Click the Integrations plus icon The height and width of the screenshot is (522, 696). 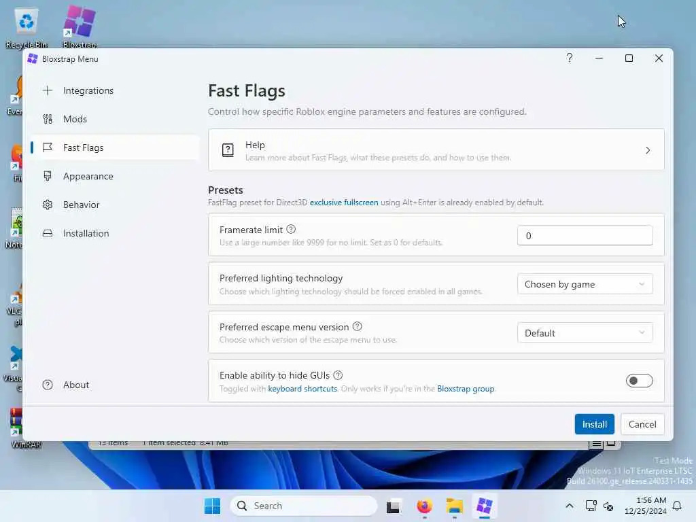tap(48, 90)
